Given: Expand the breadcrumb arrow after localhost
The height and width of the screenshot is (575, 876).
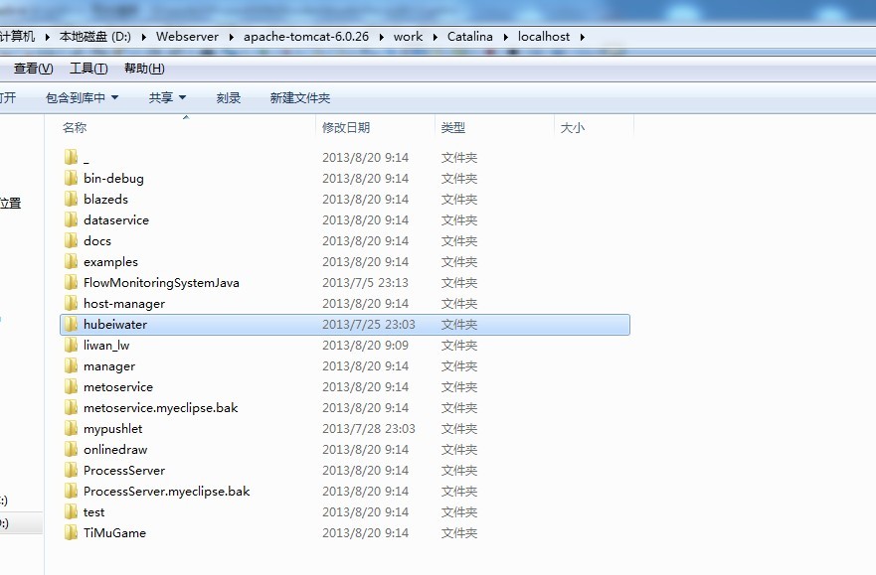Looking at the screenshot, I should coord(584,35).
